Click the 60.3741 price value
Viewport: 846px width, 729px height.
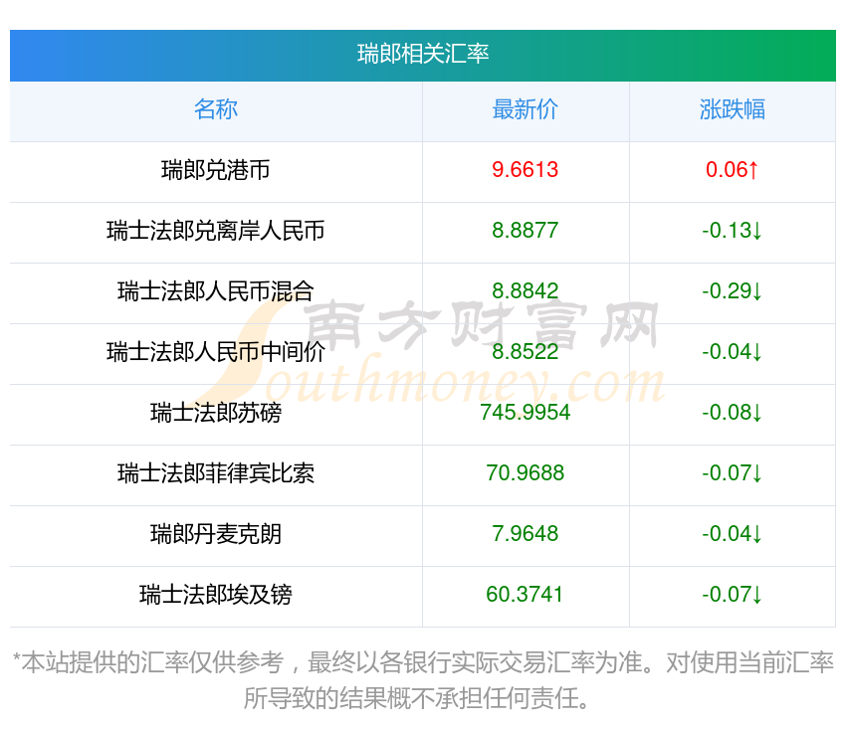(525, 595)
